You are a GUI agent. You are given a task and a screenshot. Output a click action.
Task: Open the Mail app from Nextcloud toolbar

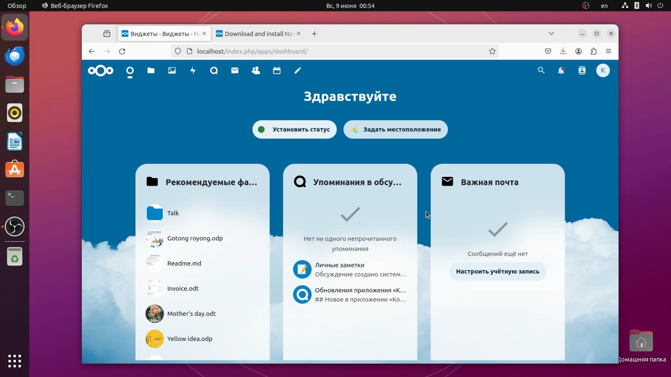coord(235,70)
